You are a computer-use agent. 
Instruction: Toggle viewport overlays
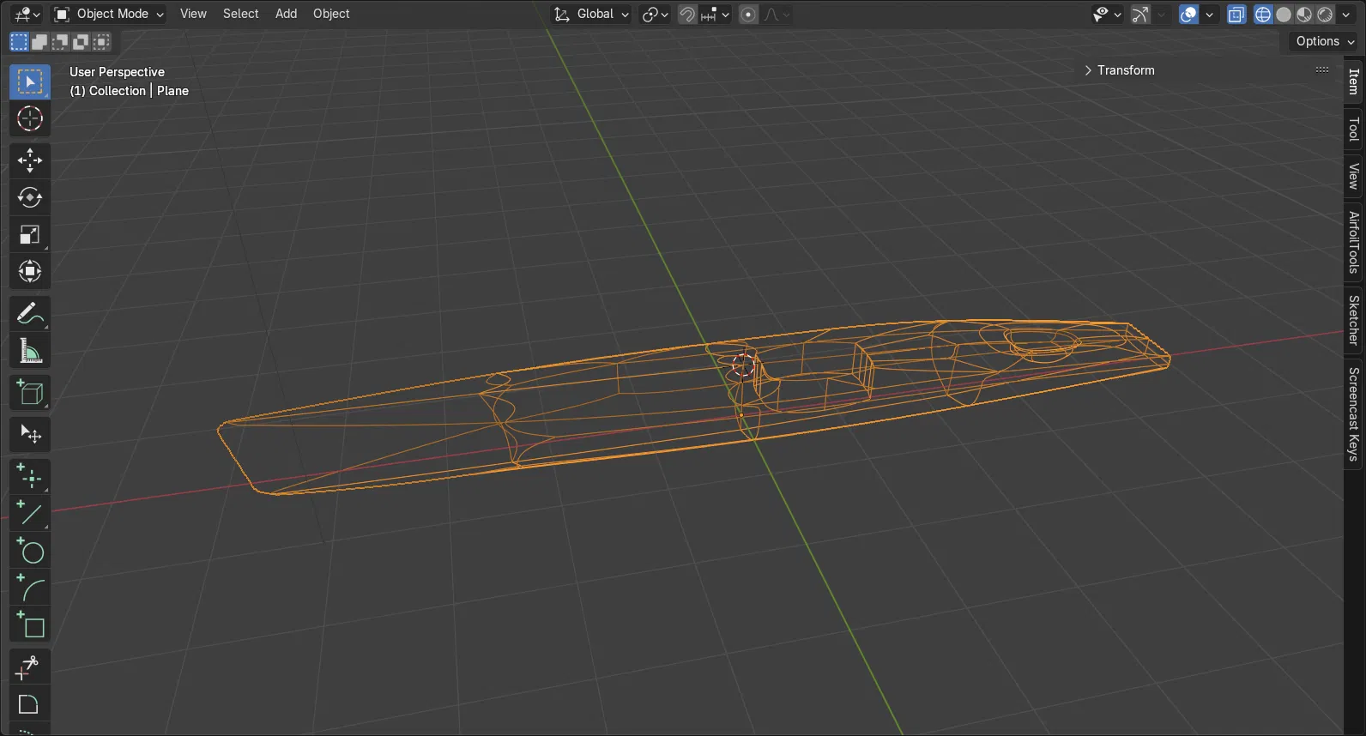point(1188,14)
